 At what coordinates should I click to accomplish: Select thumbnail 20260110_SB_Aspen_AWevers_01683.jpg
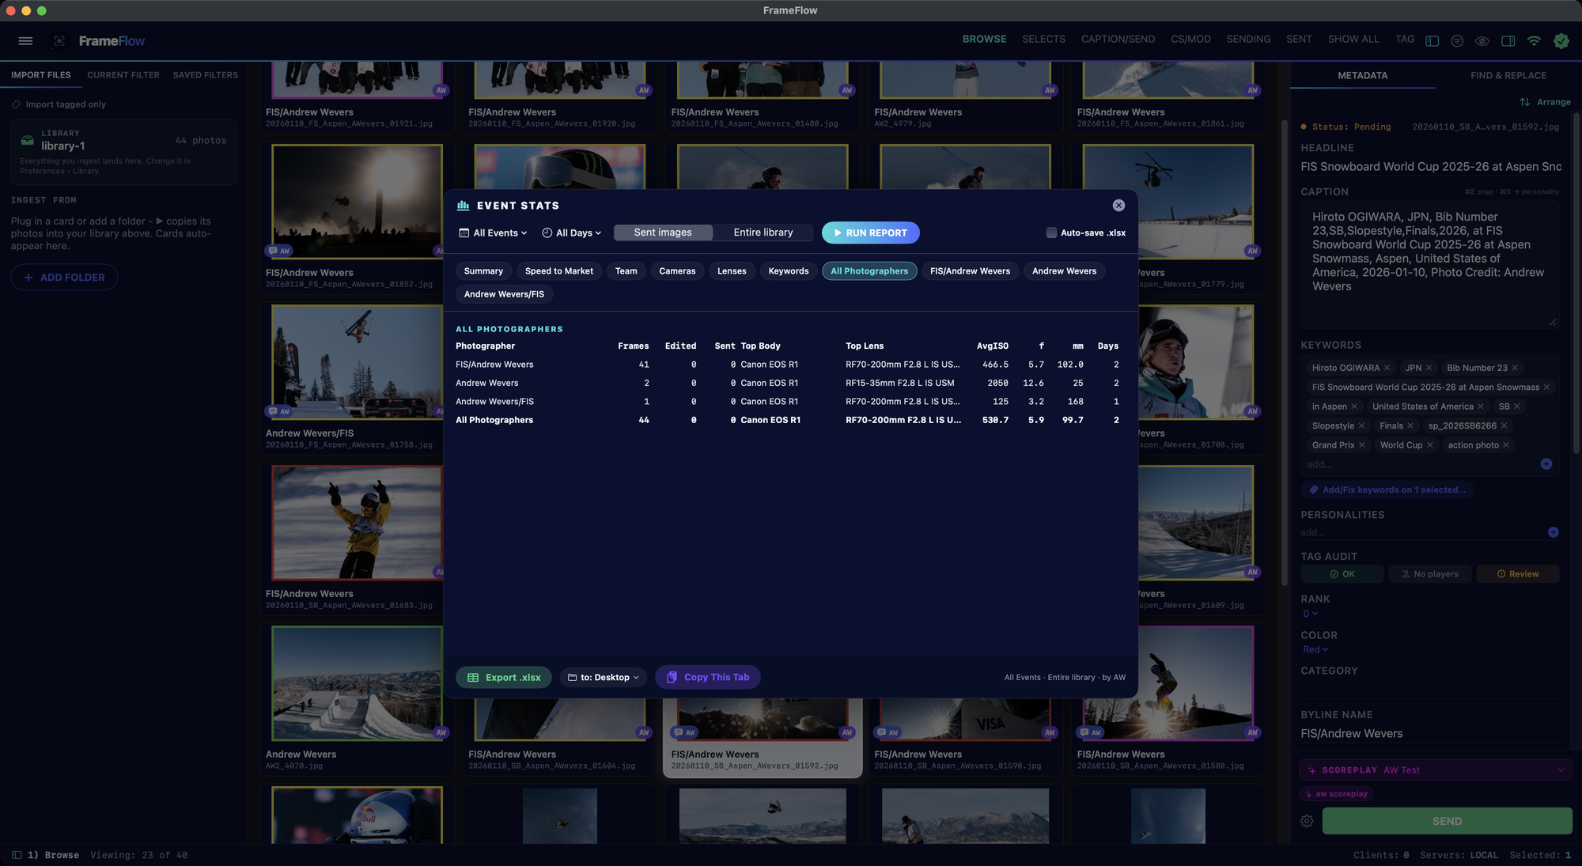pyautogui.click(x=357, y=523)
